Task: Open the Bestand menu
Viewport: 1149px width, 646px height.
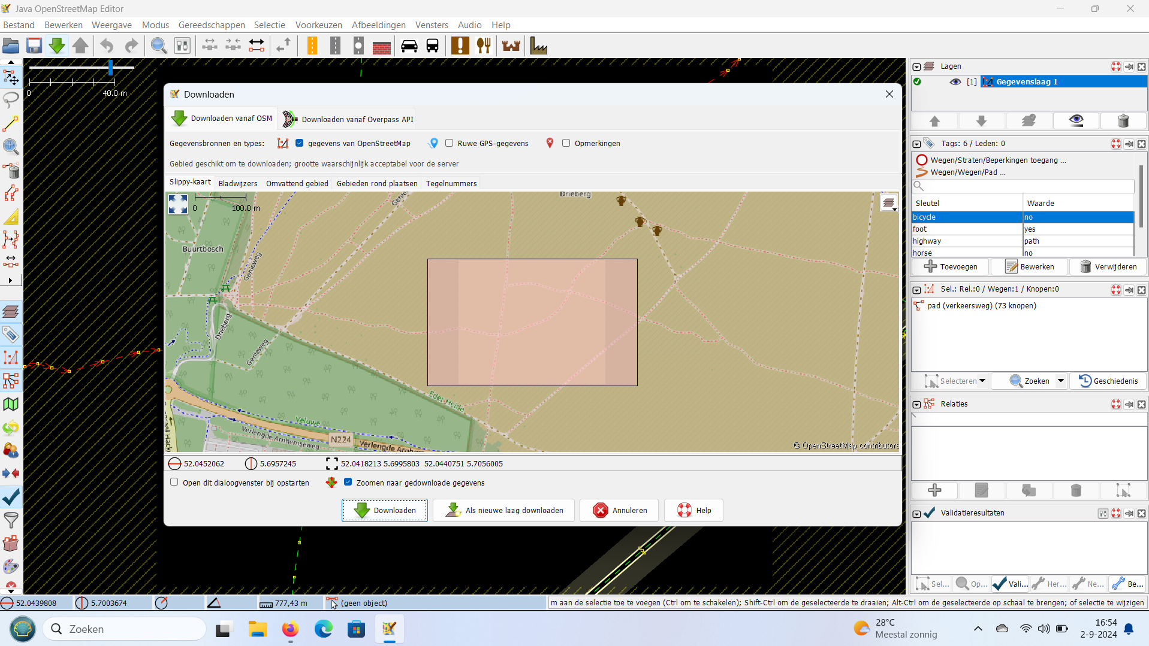Action: pos(19,25)
